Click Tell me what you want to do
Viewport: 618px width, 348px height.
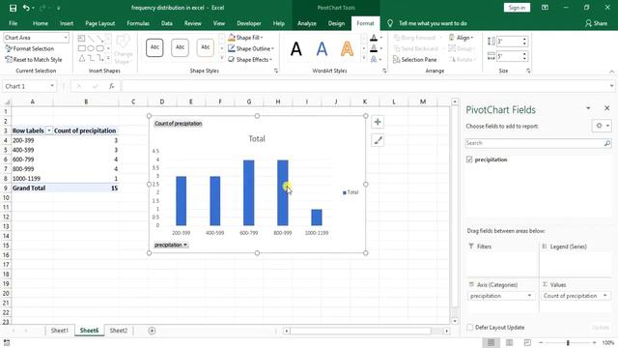point(433,23)
